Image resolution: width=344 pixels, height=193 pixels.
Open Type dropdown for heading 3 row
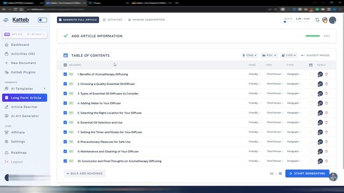294,93
